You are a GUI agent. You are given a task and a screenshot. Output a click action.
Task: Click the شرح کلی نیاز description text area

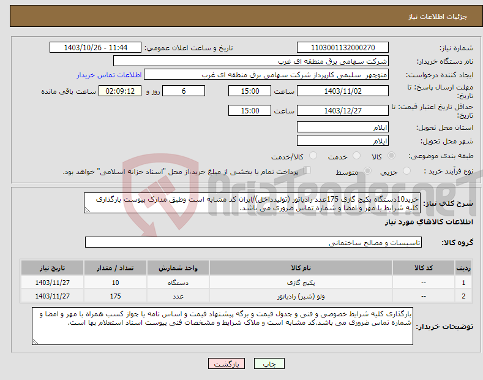tap(252, 203)
